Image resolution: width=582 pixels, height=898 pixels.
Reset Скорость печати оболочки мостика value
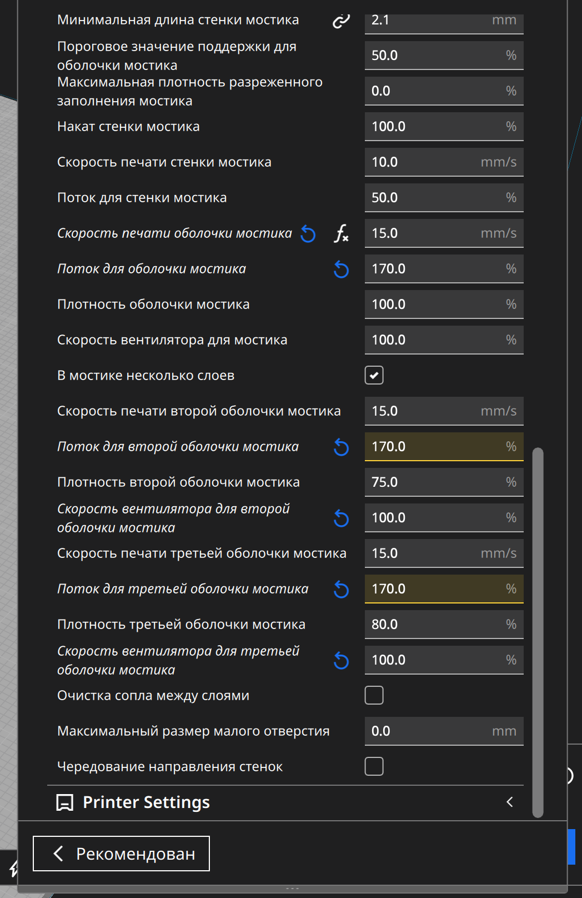pyautogui.click(x=308, y=234)
